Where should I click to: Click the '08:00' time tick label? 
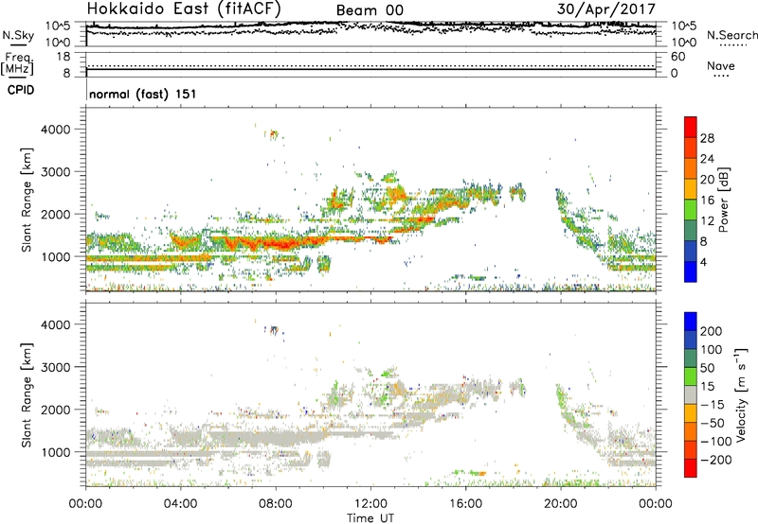click(276, 504)
